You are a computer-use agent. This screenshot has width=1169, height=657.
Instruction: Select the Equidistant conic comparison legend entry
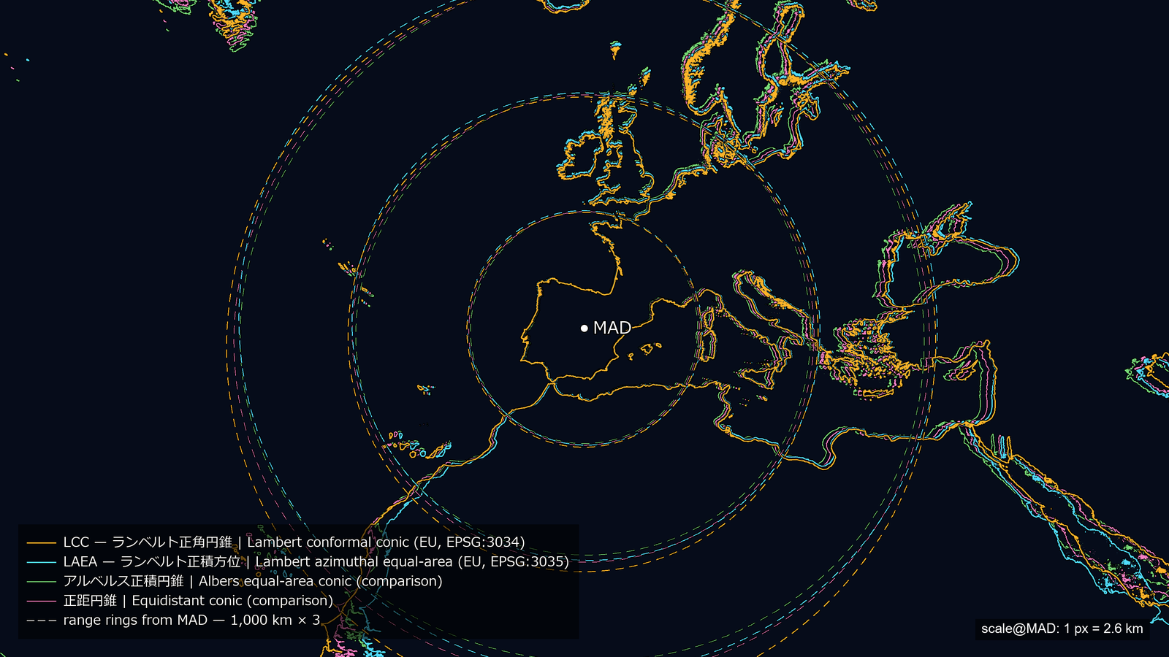180,601
